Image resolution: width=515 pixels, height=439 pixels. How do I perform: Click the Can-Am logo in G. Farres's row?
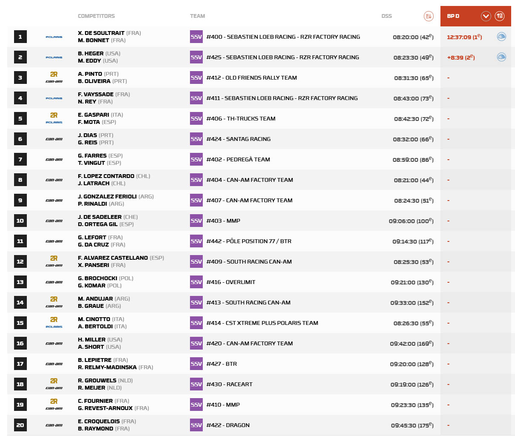[54, 159]
